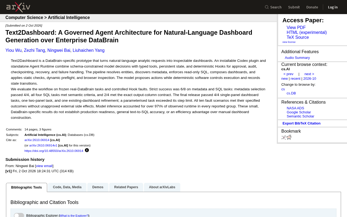The image size is (347, 217).
Task: Open View PDF link
Action: (296, 28)
